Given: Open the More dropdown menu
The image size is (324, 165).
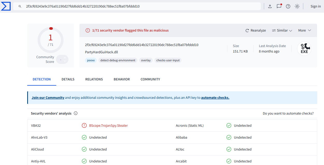Looking at the screenshot, I should 304,31.
